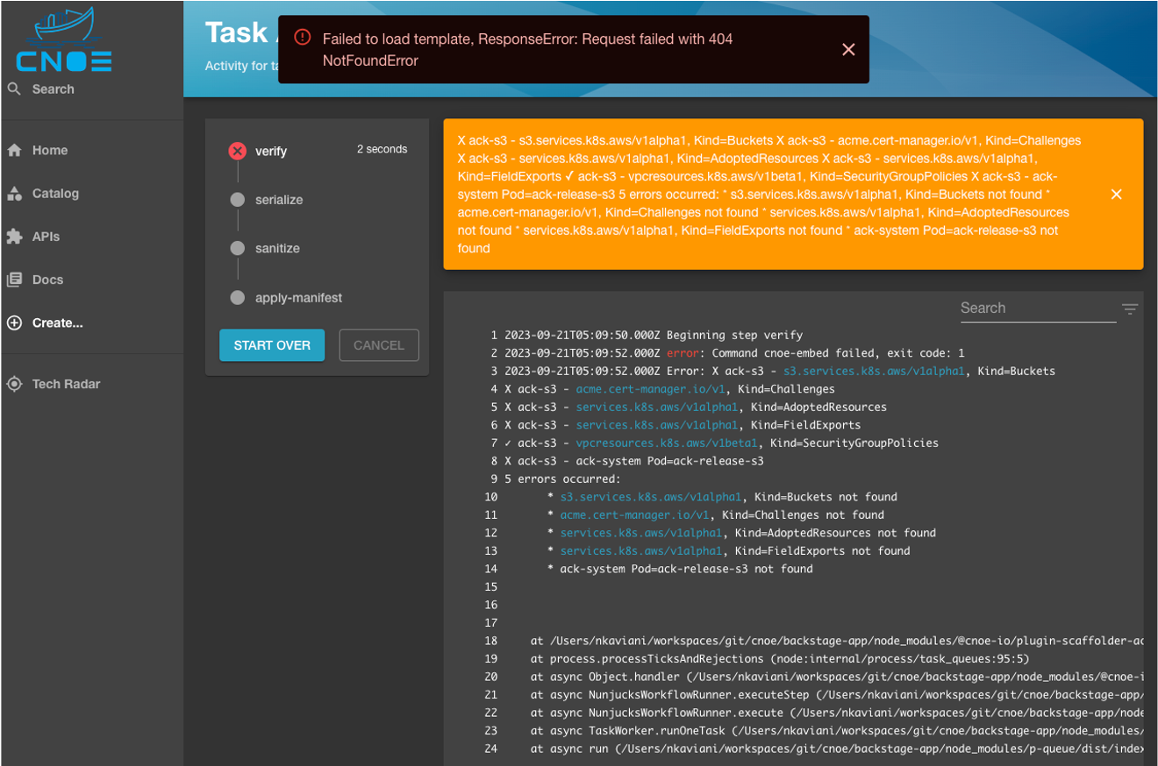The image size is (1158, 766).
Task: Click log line number 24
Action: click(x=490, y=749)
